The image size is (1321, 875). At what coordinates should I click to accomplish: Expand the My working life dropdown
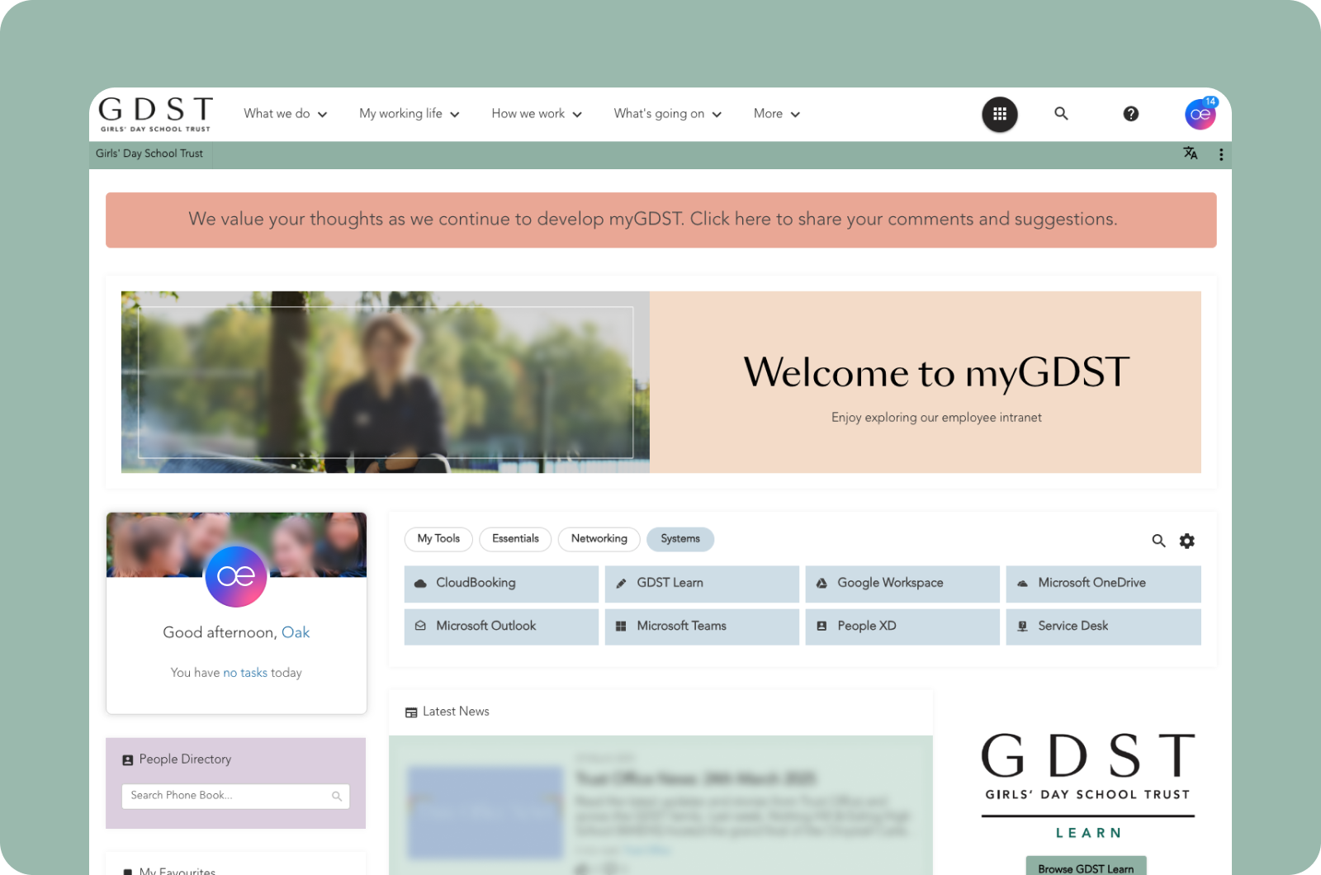click(x=409, y=114)
